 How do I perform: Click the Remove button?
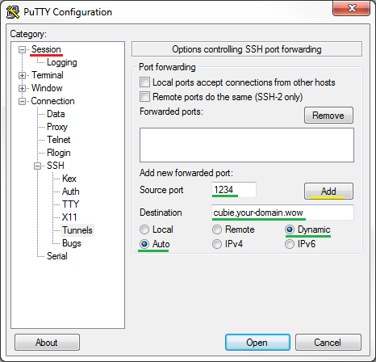pyautogui.click(x=328, y=116)
